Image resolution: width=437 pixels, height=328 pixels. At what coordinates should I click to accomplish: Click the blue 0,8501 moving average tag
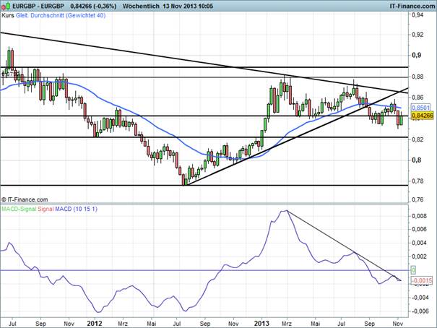419,107
